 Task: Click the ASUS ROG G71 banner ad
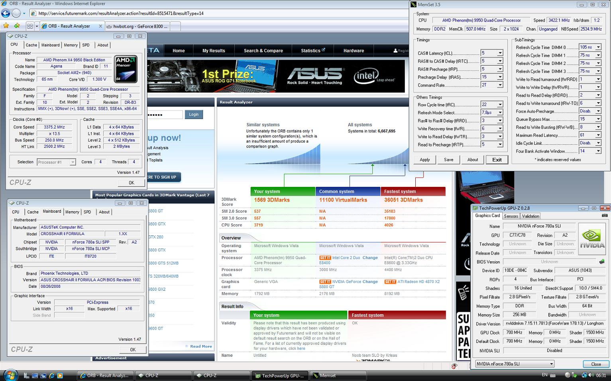(276, 76)
